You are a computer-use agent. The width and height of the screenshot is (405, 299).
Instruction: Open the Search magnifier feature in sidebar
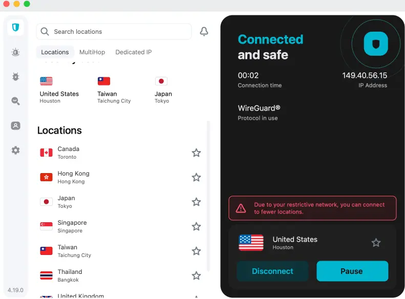pos(15,101)
